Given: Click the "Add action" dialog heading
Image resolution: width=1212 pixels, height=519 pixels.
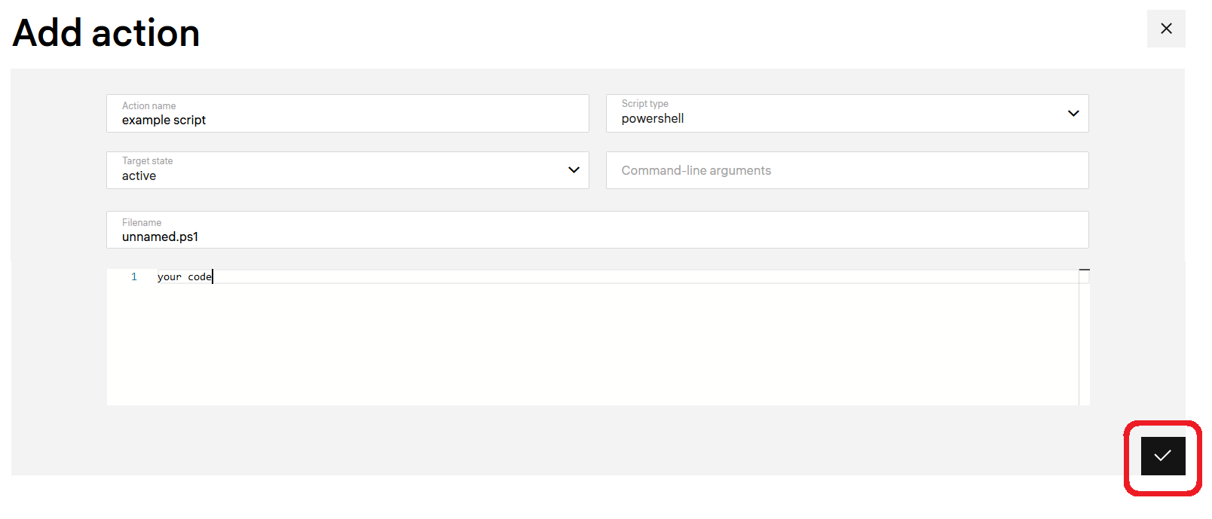Looking at the screenshot, I should [106, 34].
